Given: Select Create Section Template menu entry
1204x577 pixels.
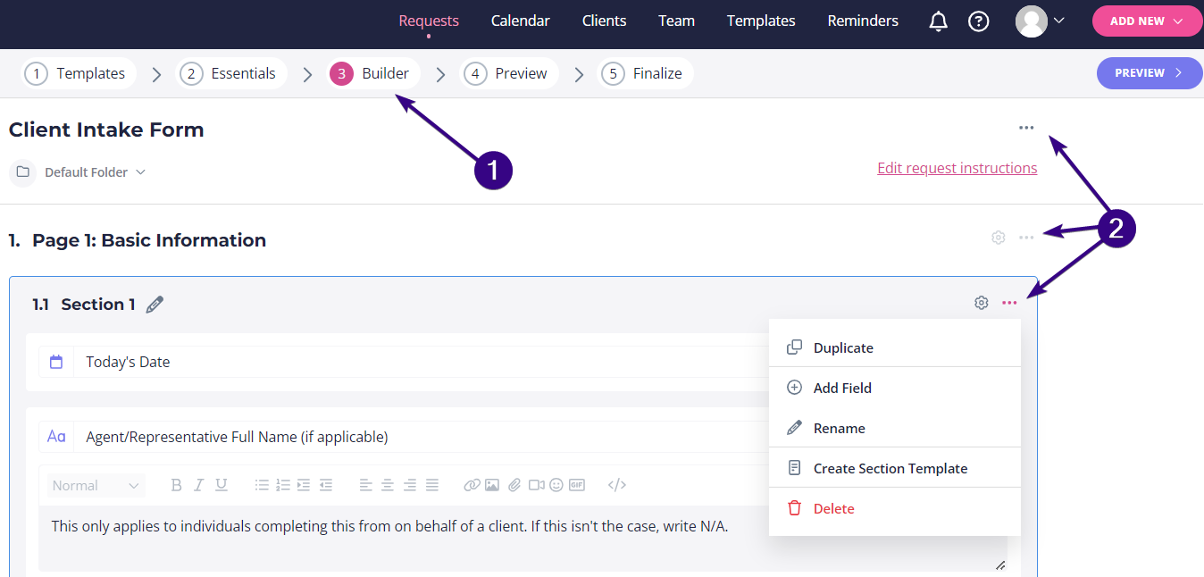Looking at the screenshot, I should 894,468.
